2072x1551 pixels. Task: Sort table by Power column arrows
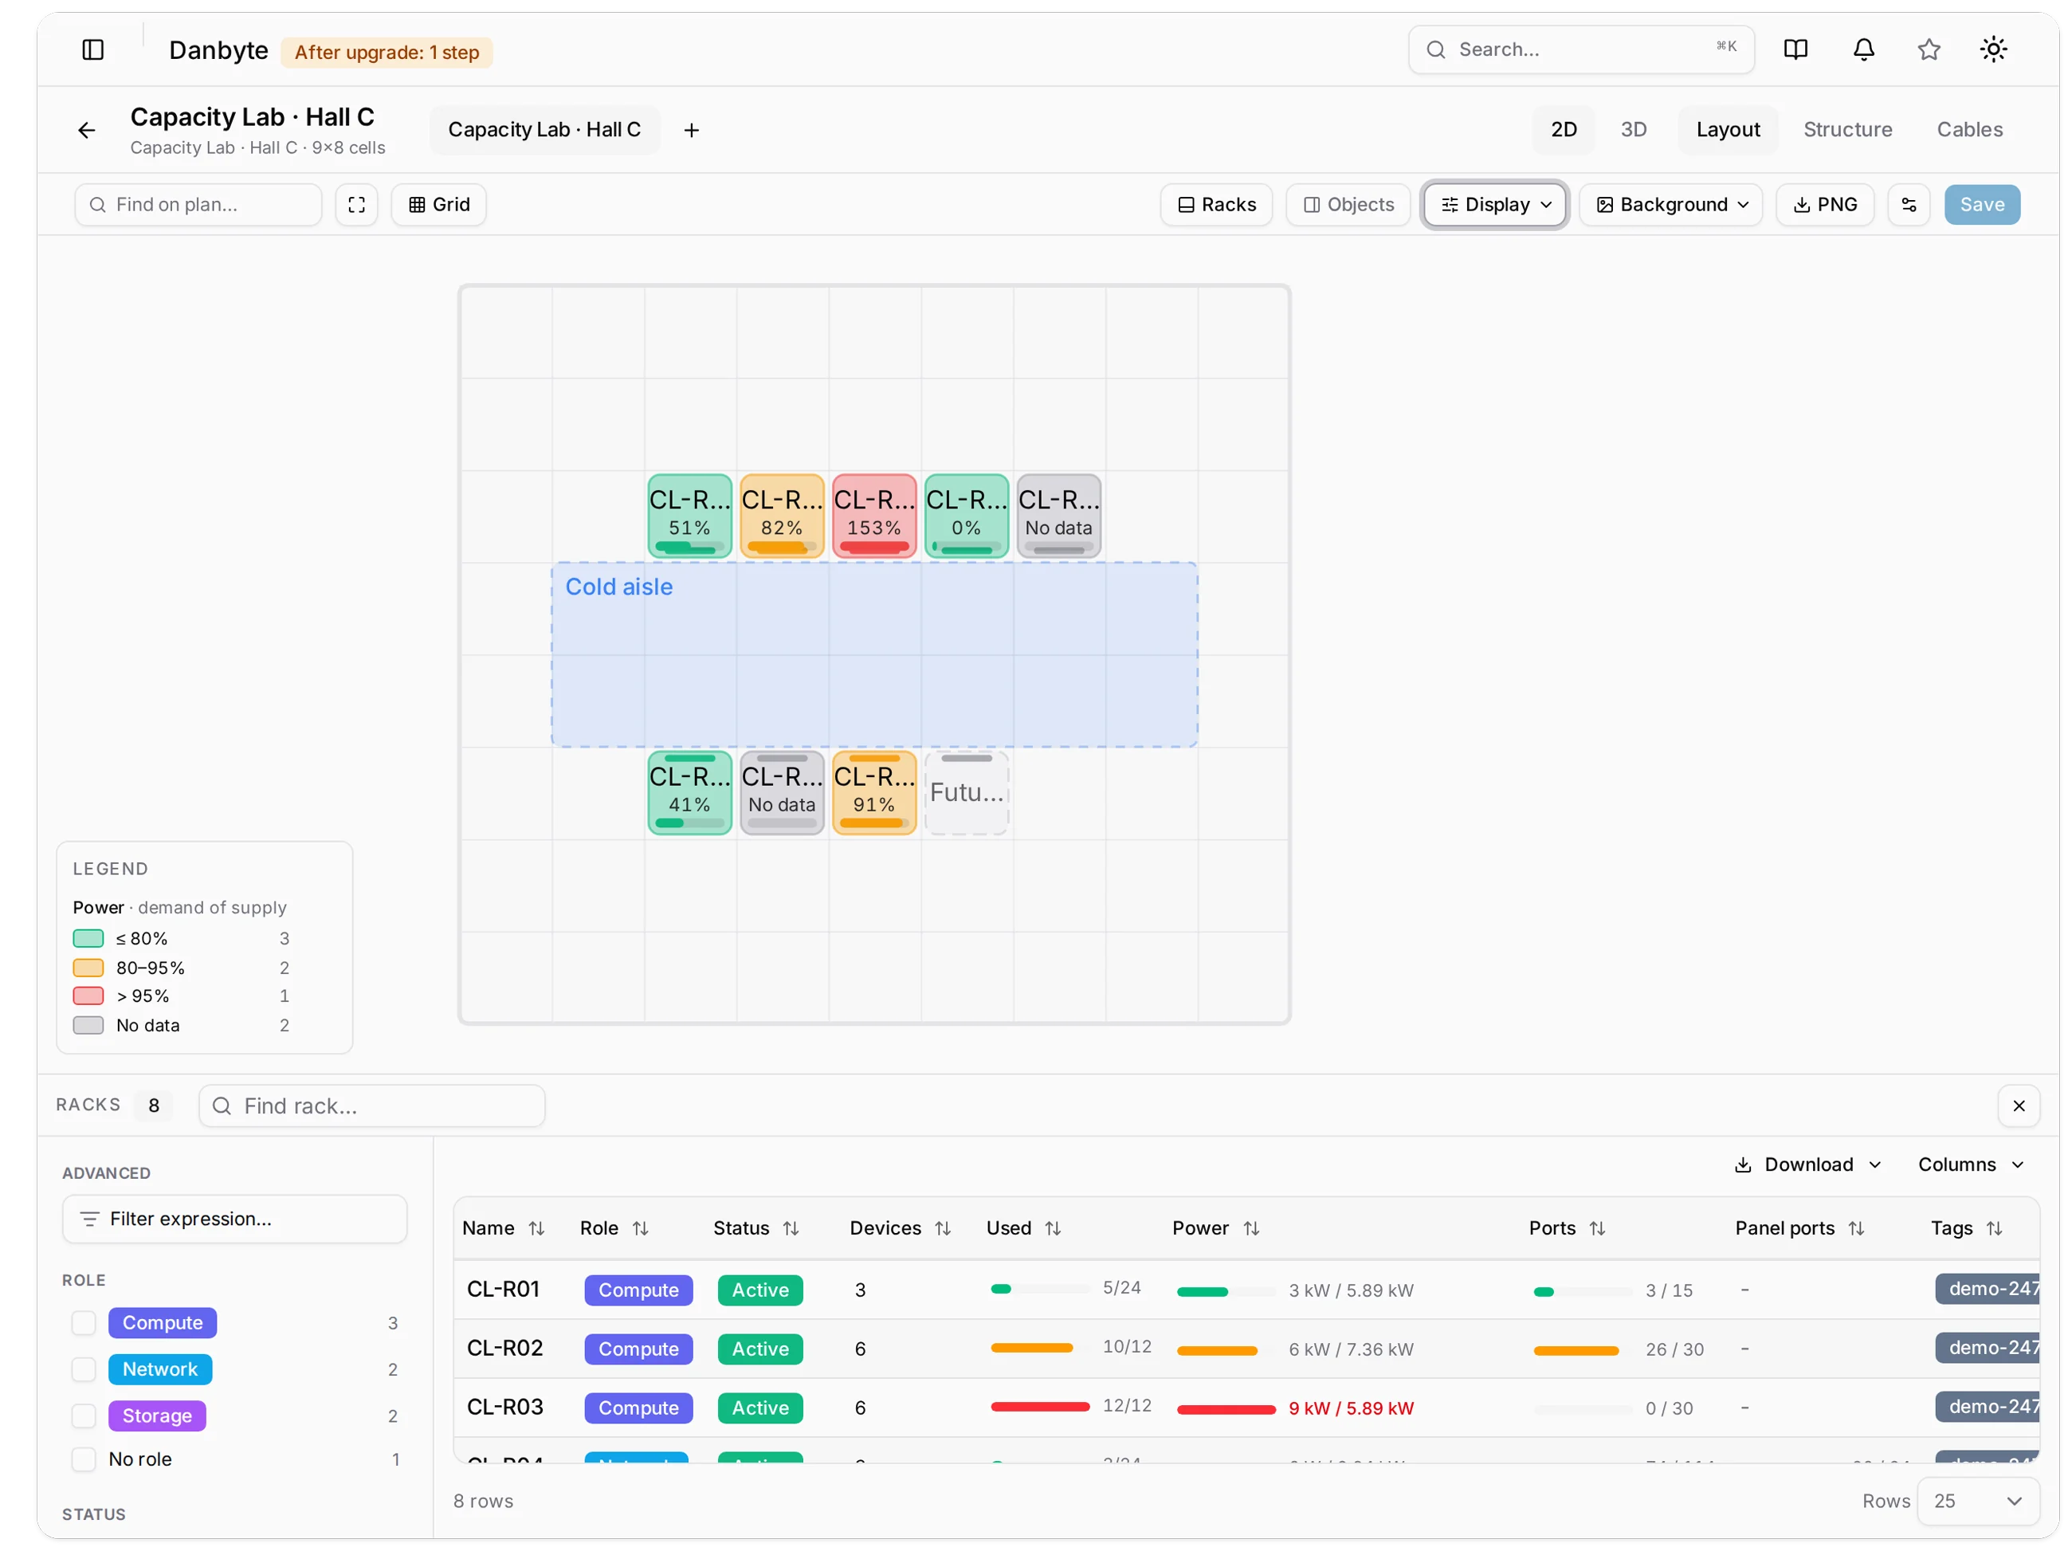pos(1251,1228)
